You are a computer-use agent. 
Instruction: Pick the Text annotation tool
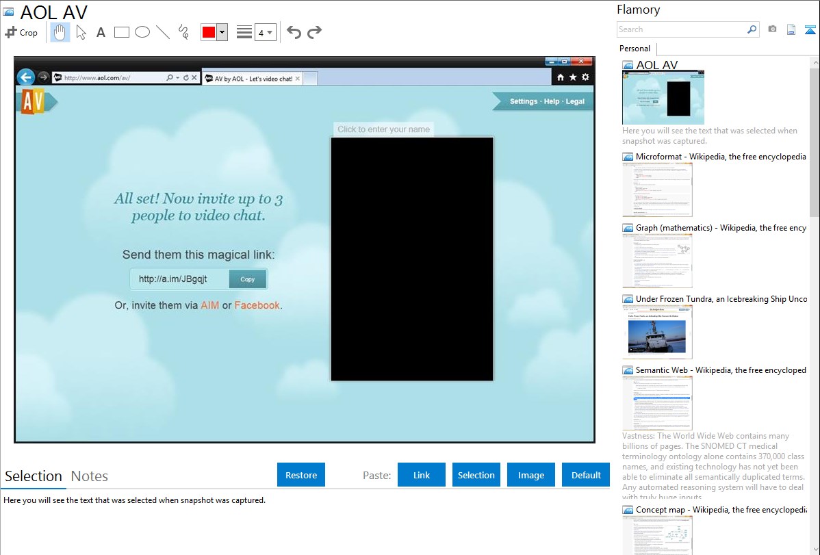point(101,32)
